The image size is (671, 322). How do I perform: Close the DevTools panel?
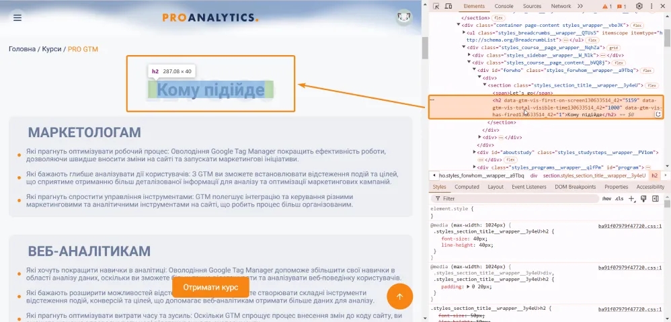662,6
